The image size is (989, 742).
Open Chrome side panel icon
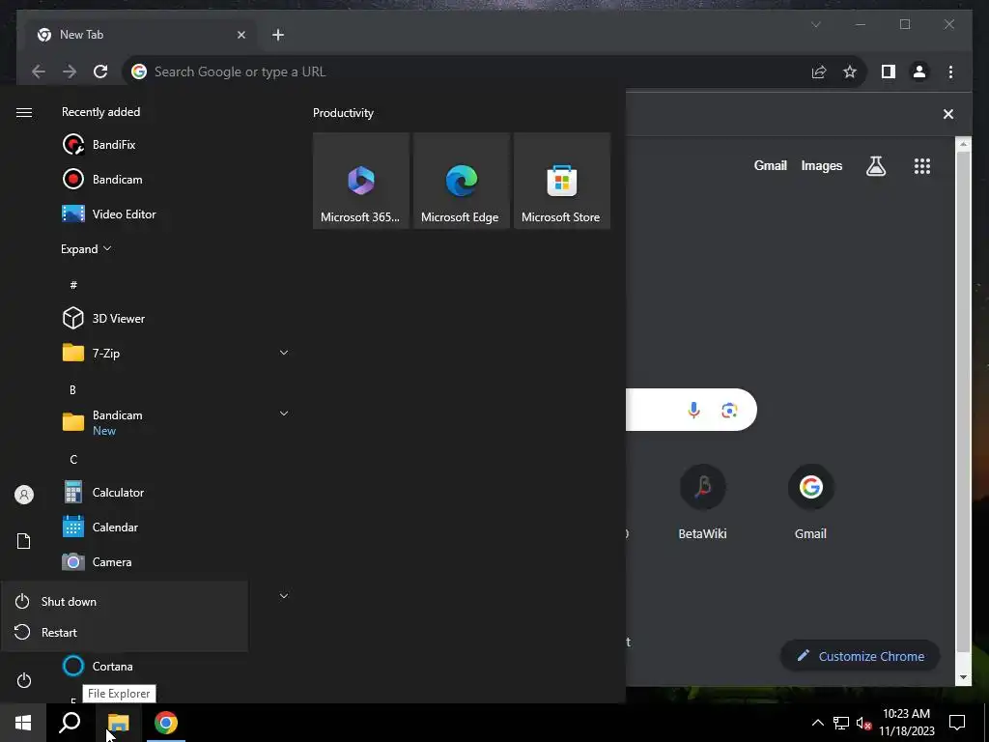point(889,71)
